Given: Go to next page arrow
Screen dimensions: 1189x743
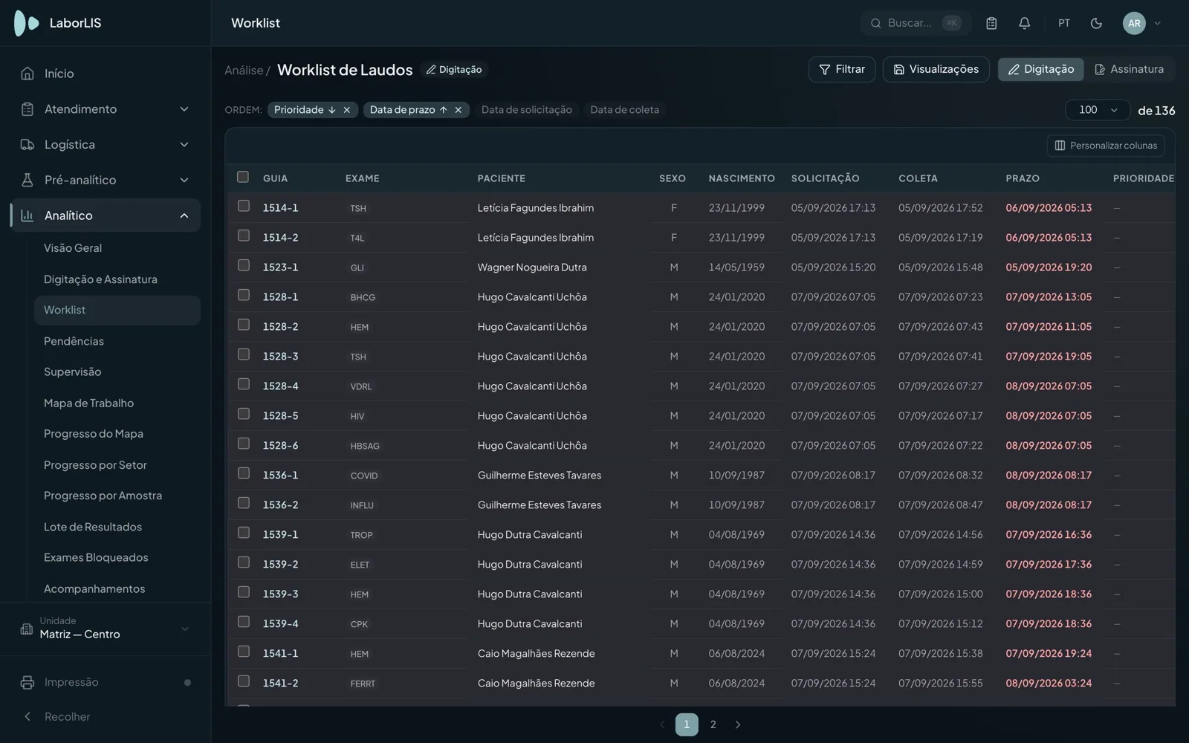Looking at the screenshot, I should pyautogui.click(x=738, y=724).
